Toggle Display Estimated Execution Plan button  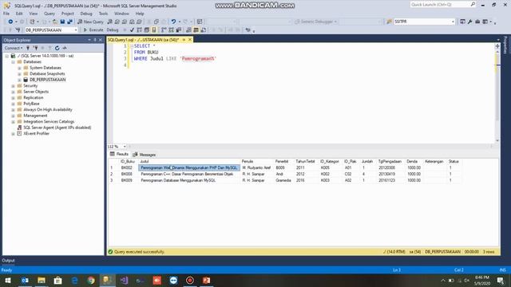click(x=139, y=30)
